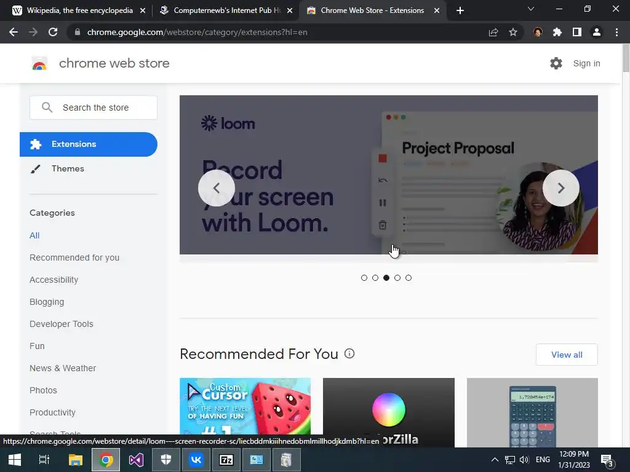Open the Custom Cursor extension card

[245, 406]
